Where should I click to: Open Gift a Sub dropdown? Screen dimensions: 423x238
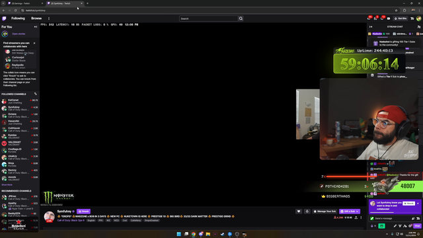350,212
